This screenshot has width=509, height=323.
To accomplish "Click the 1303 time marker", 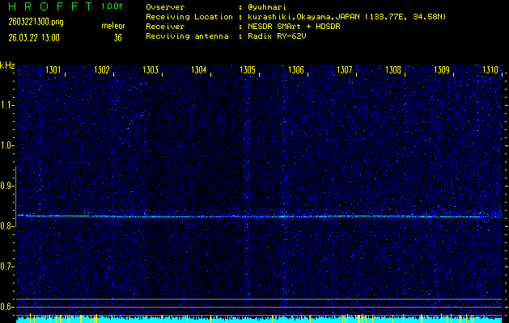I will (151, 70).
